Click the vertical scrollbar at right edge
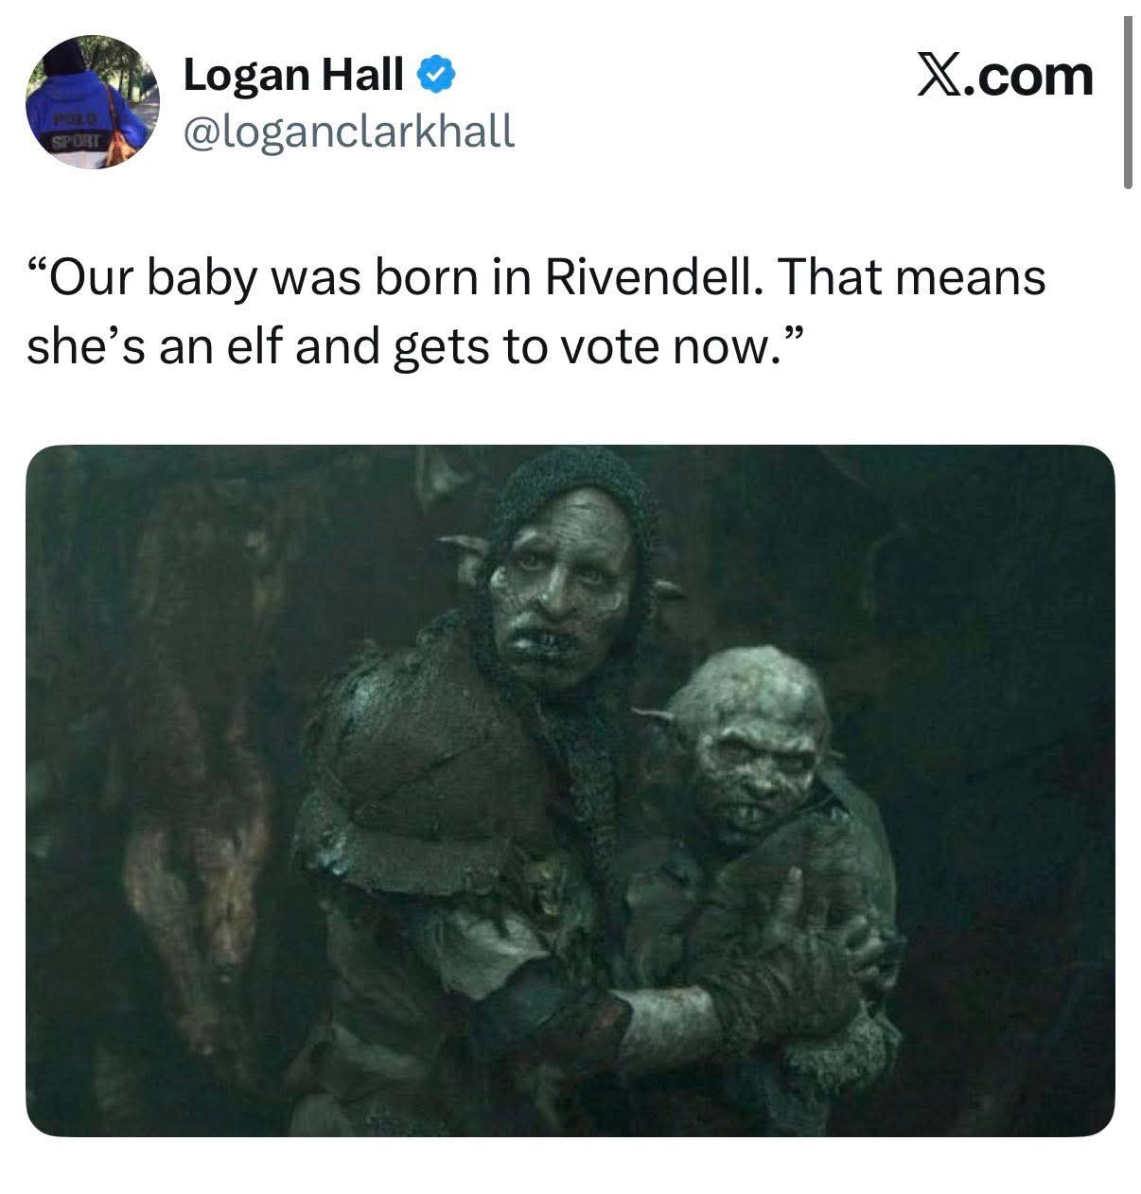This screenshot has width=1141, height=1194. [x=1128, y=102]
